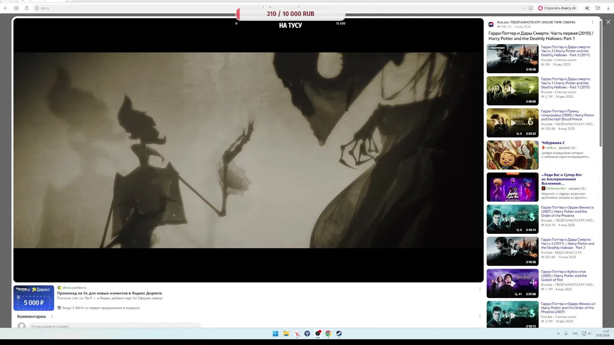Viewport: 614px width, 345px height.
Task: Play the Deathly Hallows Part 1 thumbnail 2:26:05
Action: tap(512, 91)
